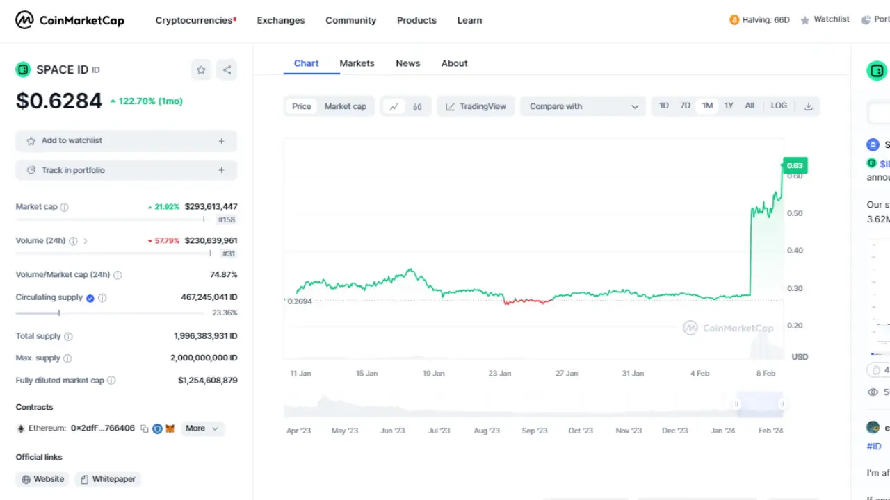The width and height of the screenshot is (890, 500).
Task: Toggle chart to Price view
Action: (302, 106)
